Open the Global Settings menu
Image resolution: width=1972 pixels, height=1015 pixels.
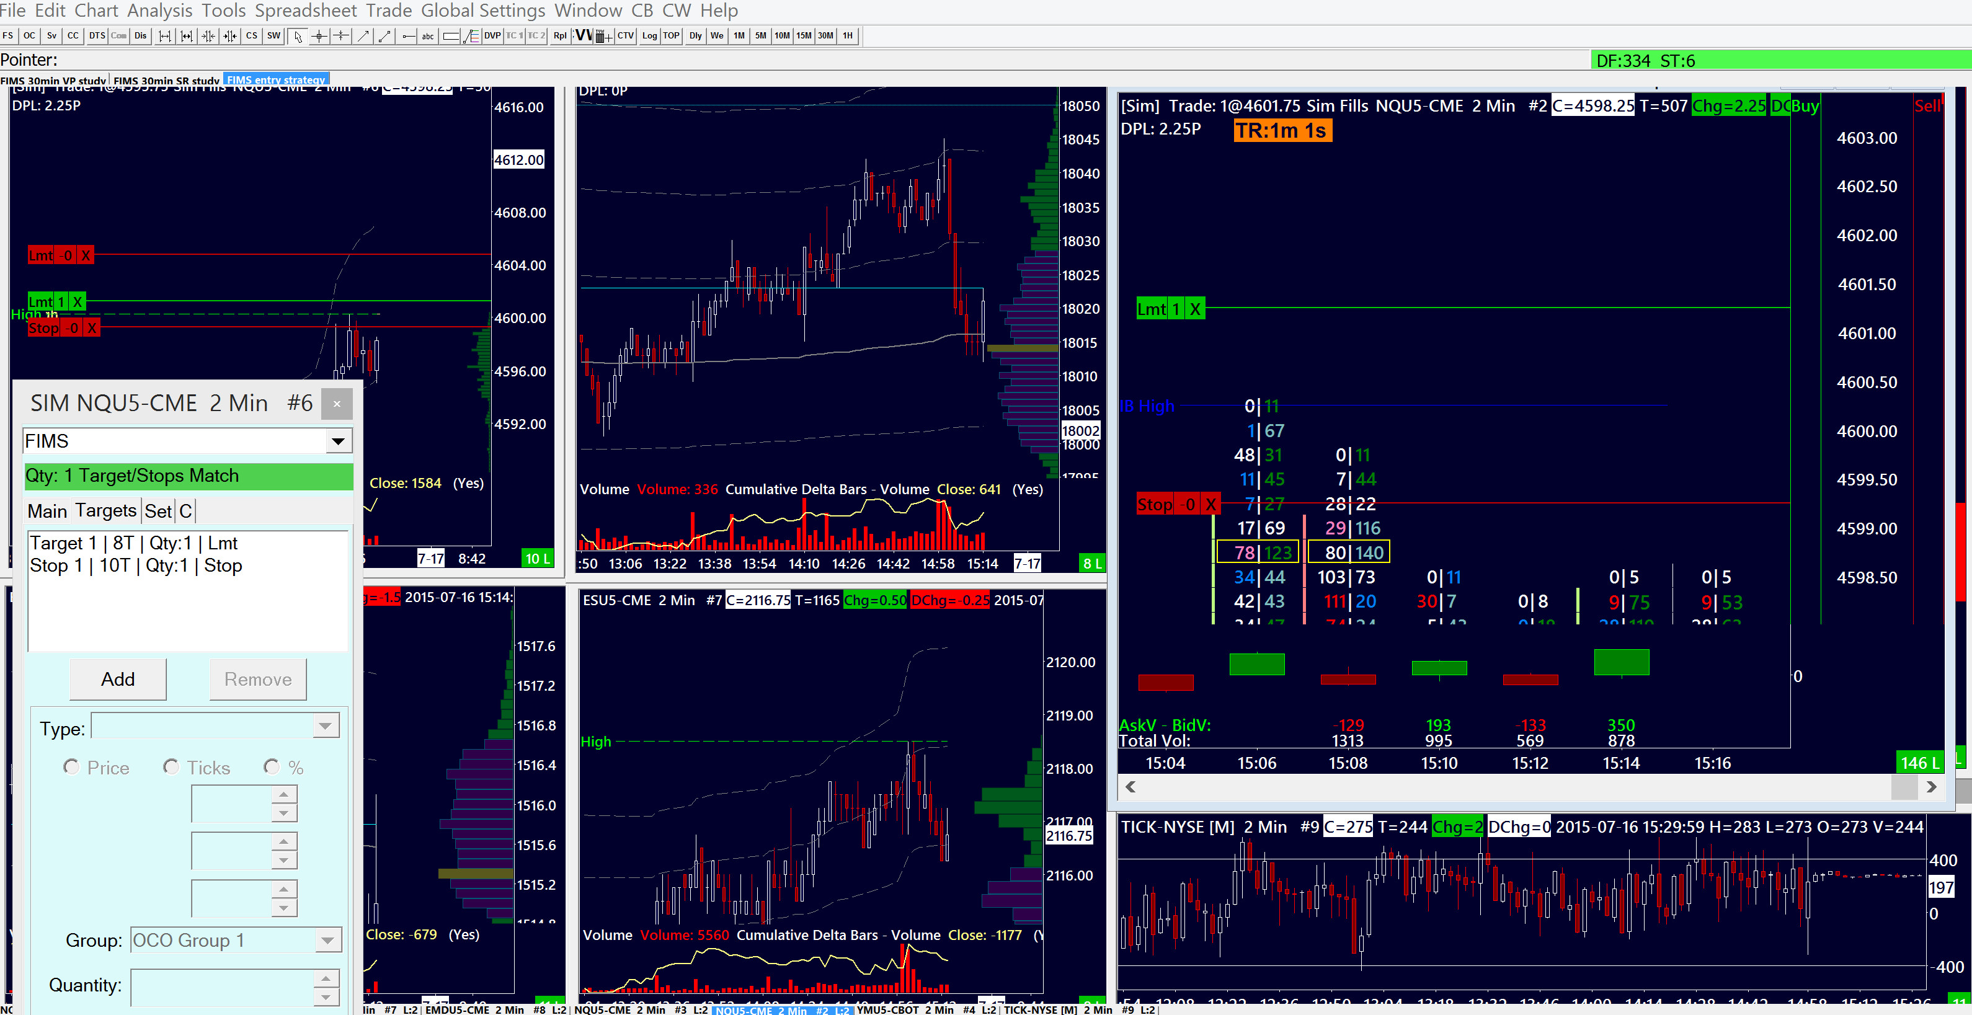tap(482, 11)
